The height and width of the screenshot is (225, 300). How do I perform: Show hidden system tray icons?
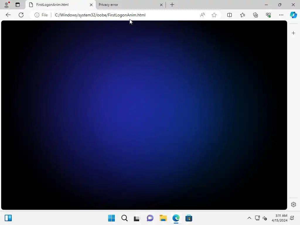point(249,218)
